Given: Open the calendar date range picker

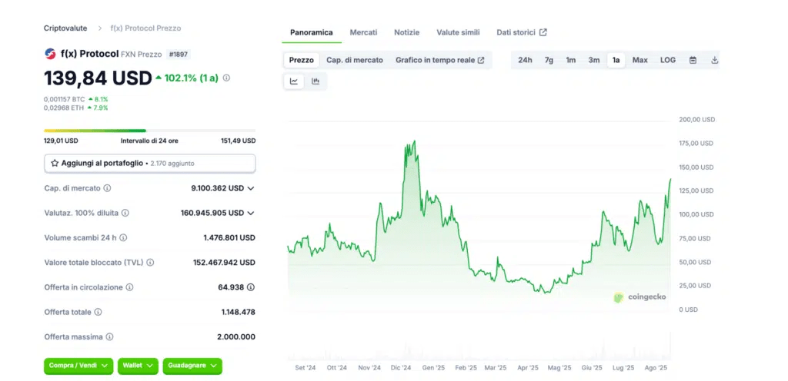Looking at the screenshot, I should coord(693,60).
